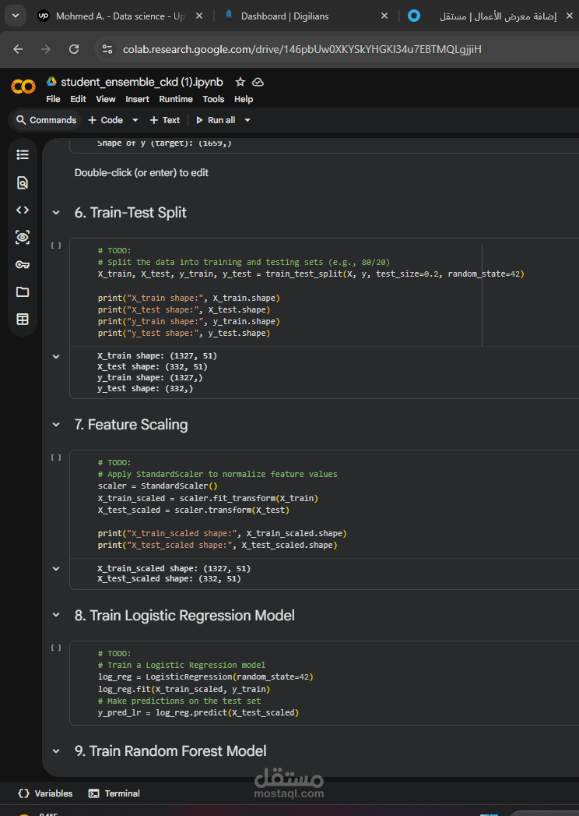Screen dimensions: 579x816
Task: Open the File menu
Action: 53,99
